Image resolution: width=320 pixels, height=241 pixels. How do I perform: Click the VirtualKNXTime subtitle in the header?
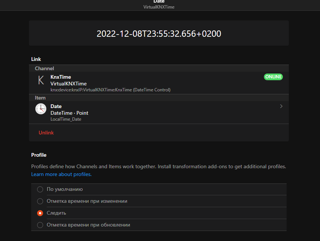[x=159, y=7]
